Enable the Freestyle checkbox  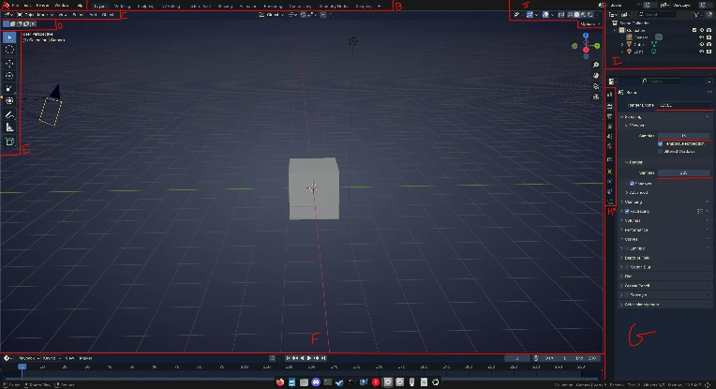click(627, 294)
